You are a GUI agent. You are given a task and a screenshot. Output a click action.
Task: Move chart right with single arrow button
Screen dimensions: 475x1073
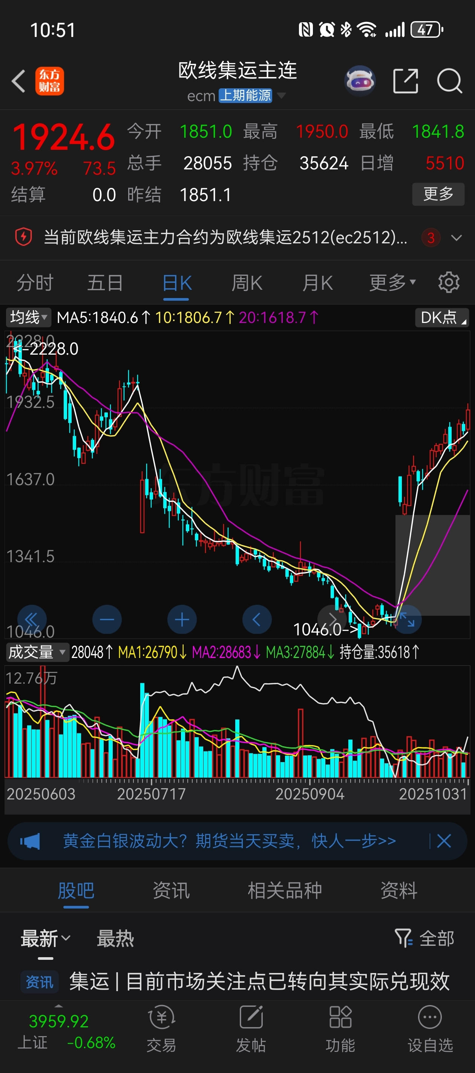tap(332, 620)
